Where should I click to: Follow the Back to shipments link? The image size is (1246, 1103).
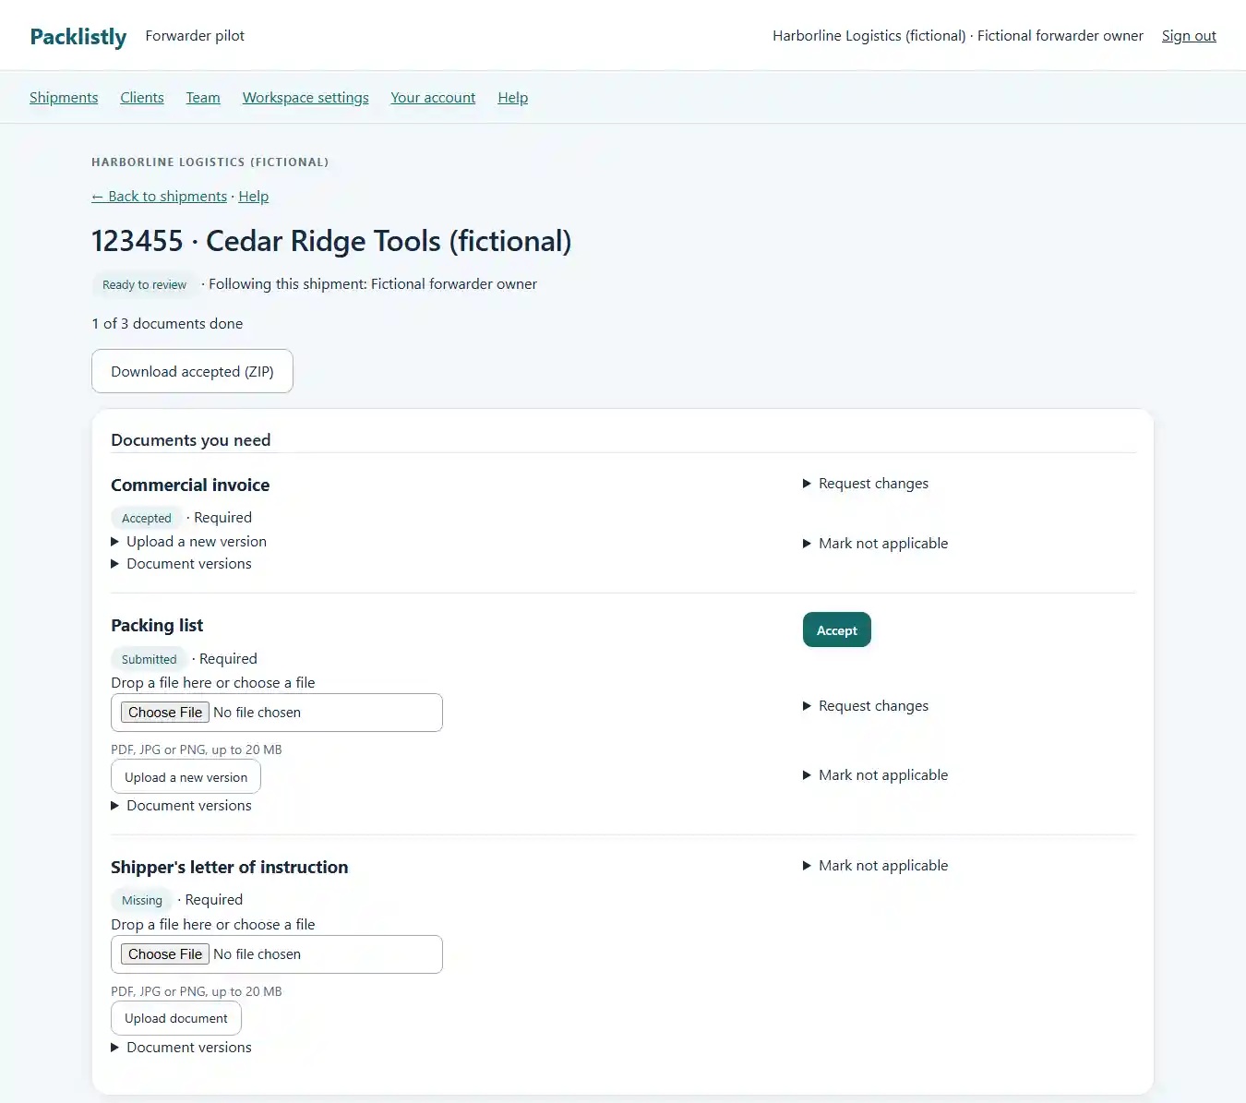159,197
